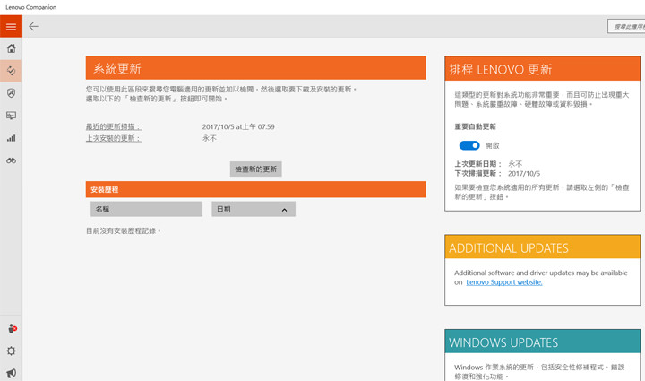
Task: Click the 排程 LENOVO 更新 header
Action: click(543, 70)
